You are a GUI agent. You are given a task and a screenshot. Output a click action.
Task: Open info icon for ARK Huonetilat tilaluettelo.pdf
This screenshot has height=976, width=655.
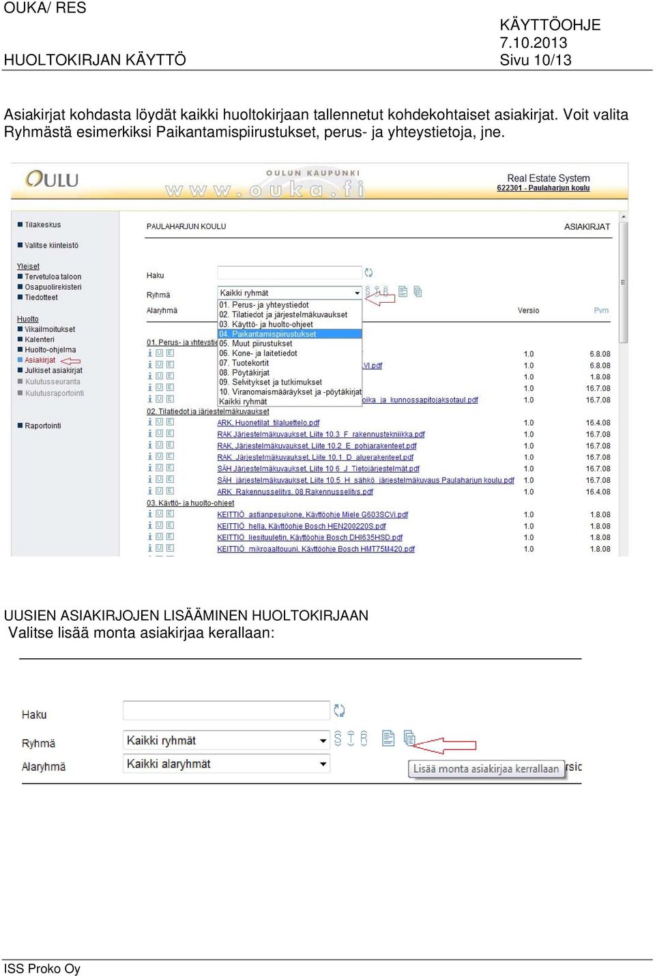[150, 422]
